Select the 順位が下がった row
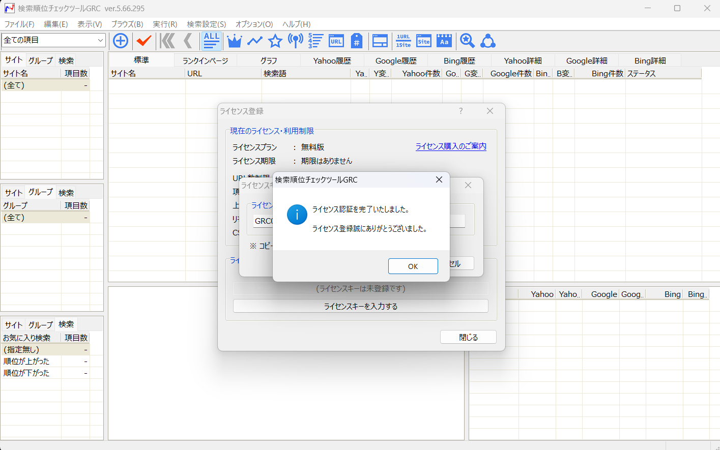720x450 pixels. coord(45,373)
